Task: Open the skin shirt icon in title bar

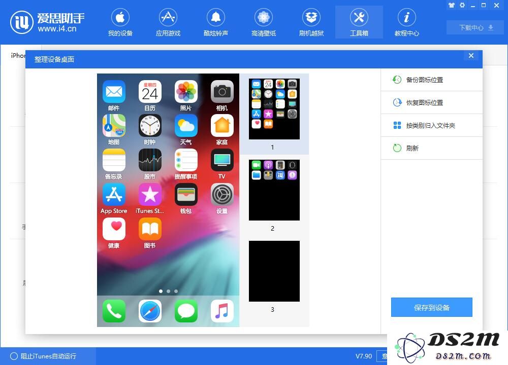Action: [451, 5]
